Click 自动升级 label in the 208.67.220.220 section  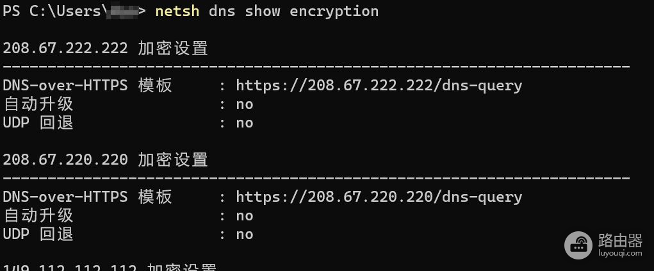38,216
